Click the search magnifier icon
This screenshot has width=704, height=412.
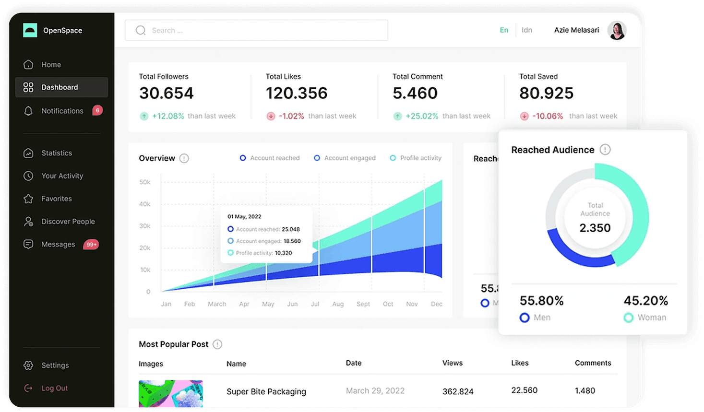(x=140, y=30)
